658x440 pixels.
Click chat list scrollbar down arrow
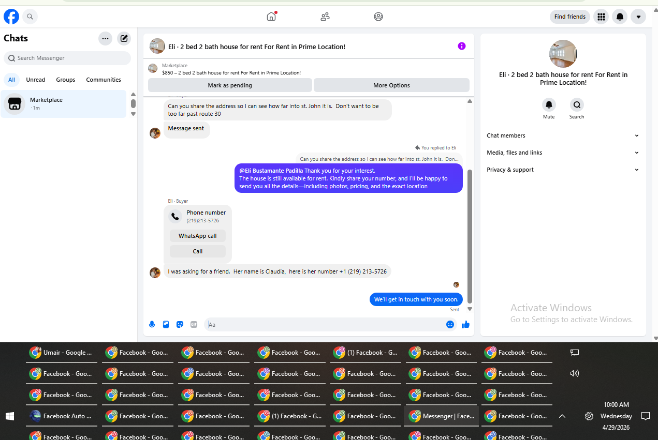tap(133, 114)
